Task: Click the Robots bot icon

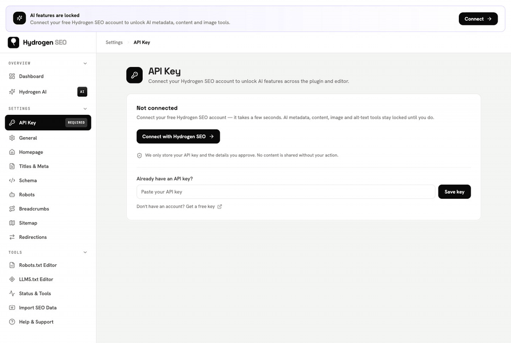Action: (x=12, y=195)
